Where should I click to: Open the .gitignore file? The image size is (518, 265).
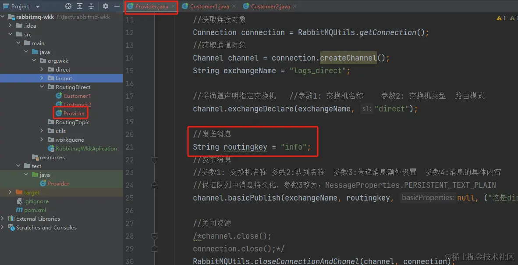point(36,201)
